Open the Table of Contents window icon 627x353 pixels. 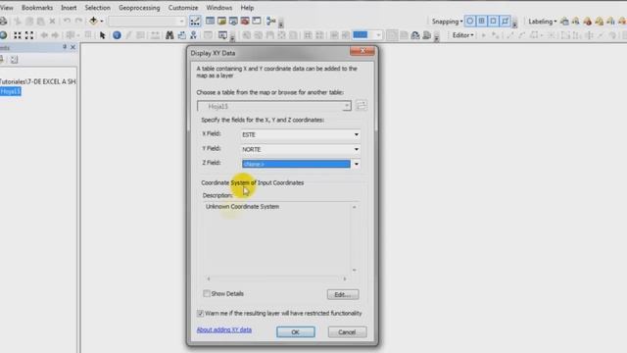click(x=210, y=21)
